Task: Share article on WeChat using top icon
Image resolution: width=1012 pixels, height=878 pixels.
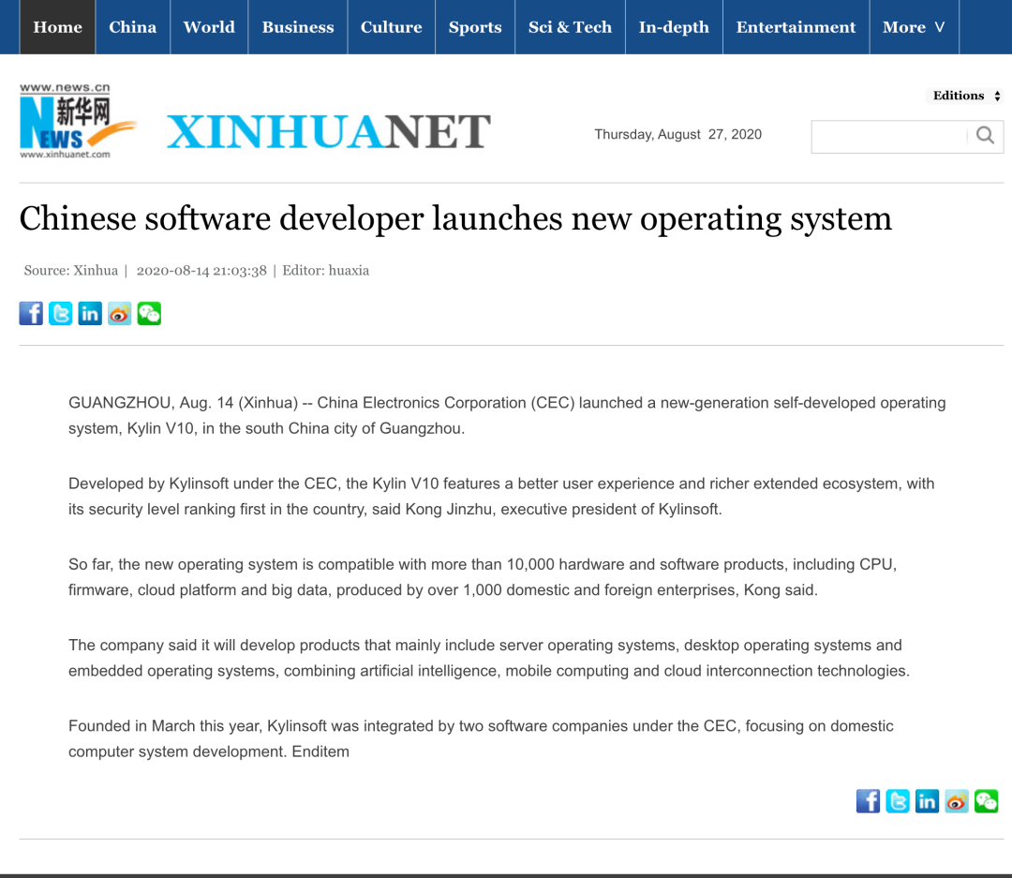Action: tap(149, 313)
